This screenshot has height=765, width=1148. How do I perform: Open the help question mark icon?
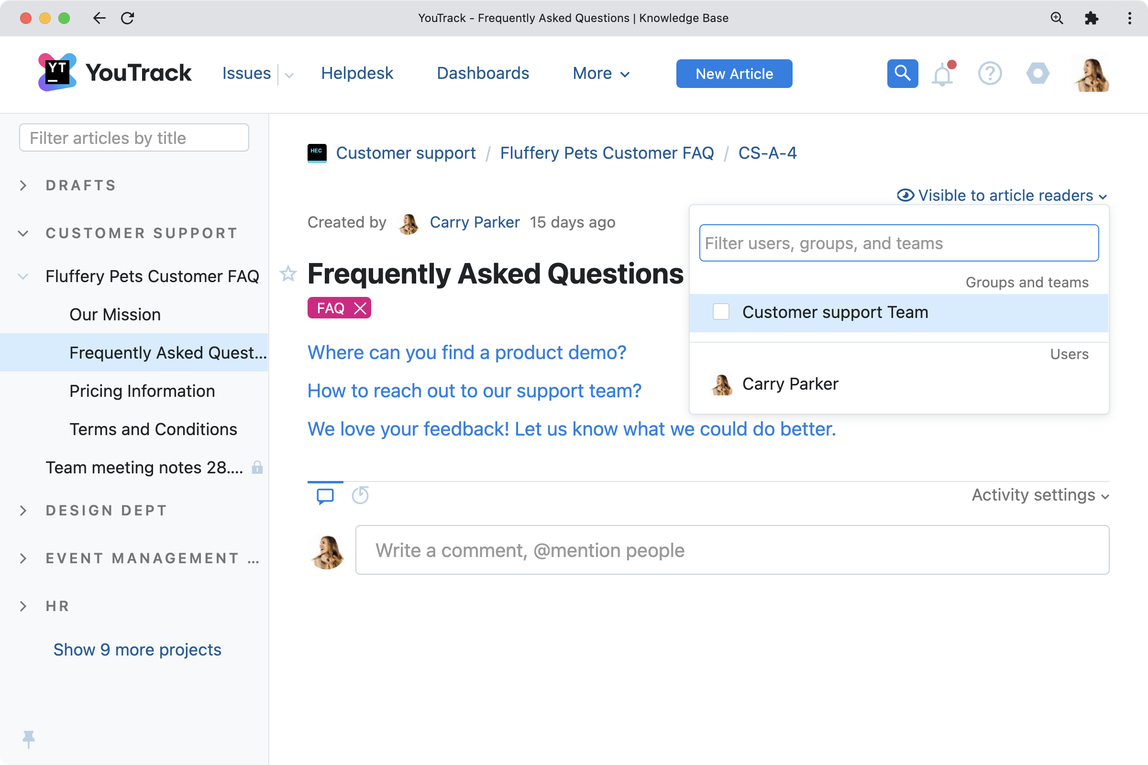pos(990,74)
